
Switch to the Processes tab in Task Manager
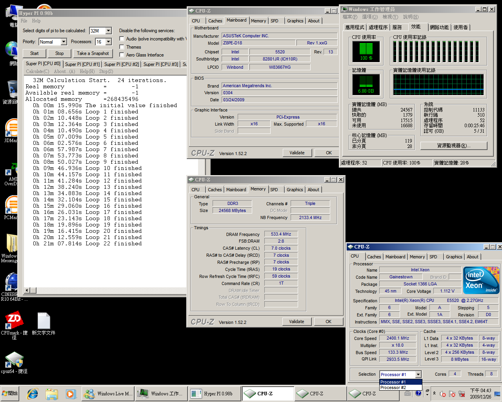click(x=378, y=27)
